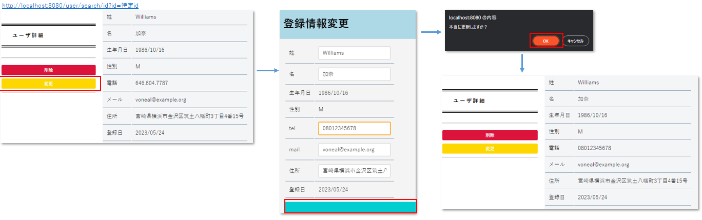702x220 pixels.
Task: Focus the 名 input containing 加奈
Action: (x=354, y=74)
